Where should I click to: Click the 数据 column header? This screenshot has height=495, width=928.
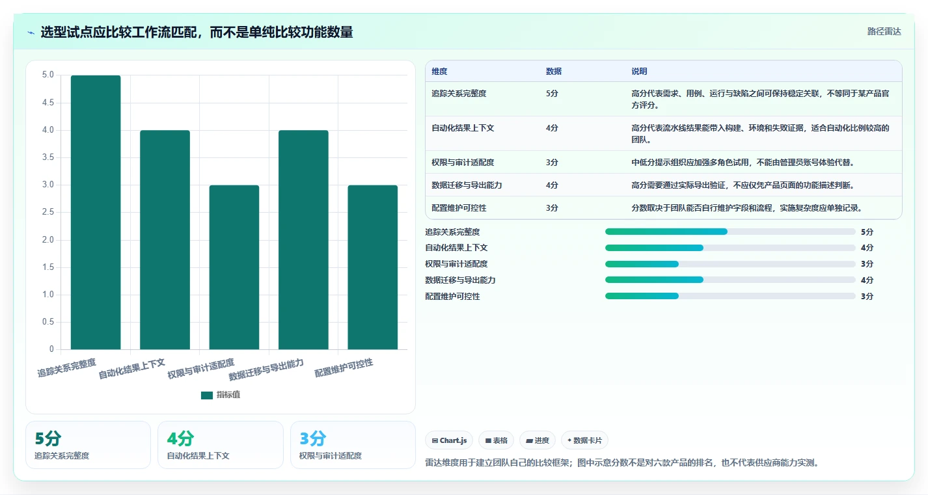(x=554, y=72)
